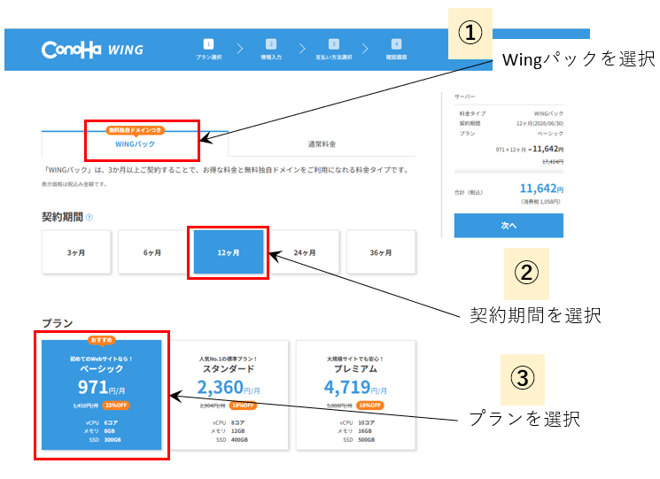Choose the 12ヶ月 contract period
660x479 pixels.
click(x=229, y=252)
